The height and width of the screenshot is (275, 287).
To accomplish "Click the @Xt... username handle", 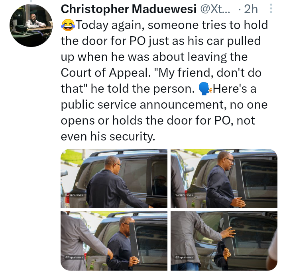I will click(x=215, y=9).
